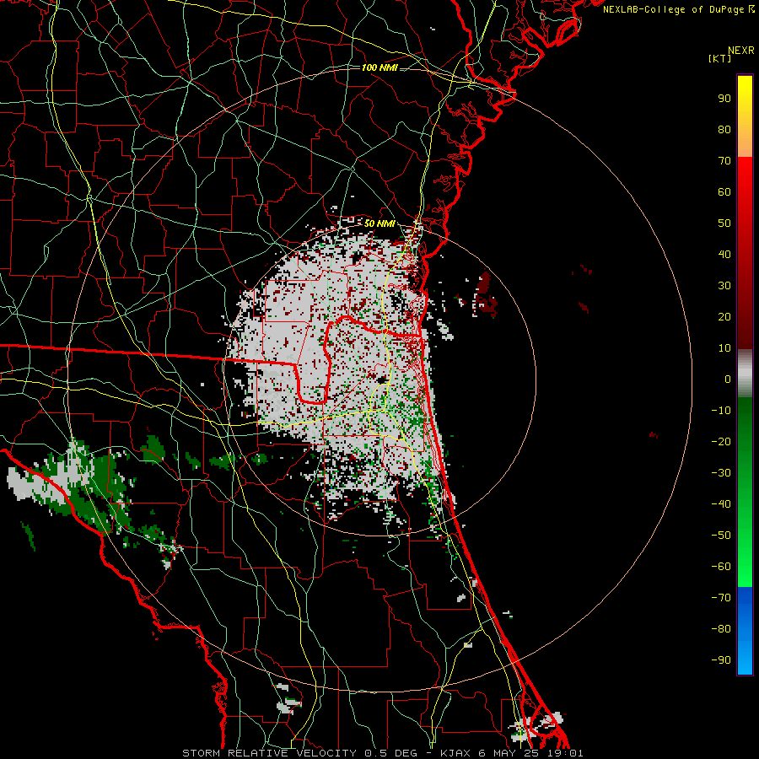Click the positive 30 scale value
759x759 pixels.
point(724,286)
